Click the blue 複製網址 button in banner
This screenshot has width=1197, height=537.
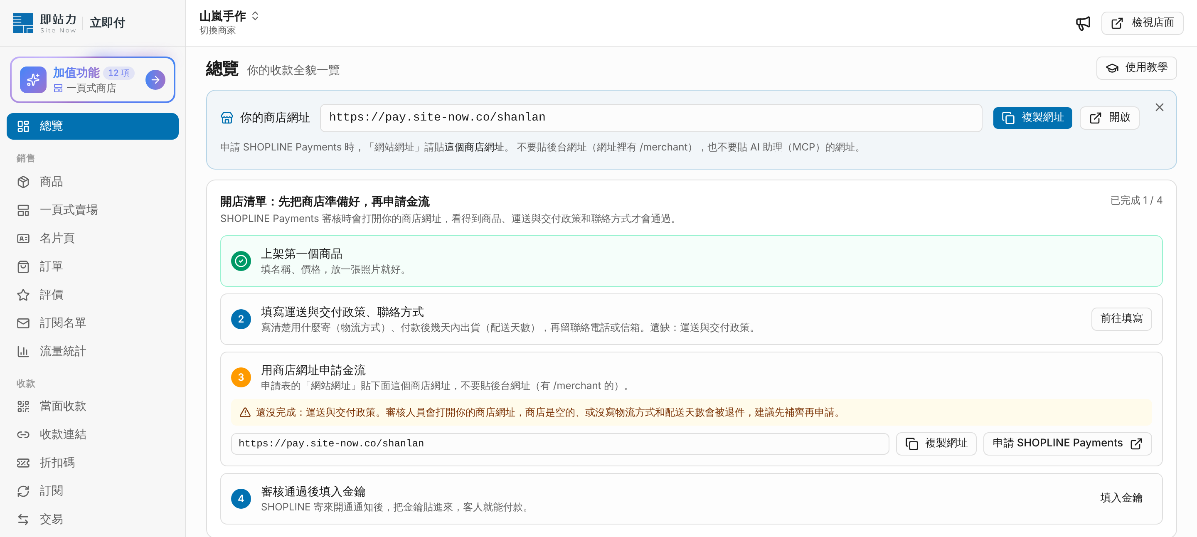[x=1032, y=118]
